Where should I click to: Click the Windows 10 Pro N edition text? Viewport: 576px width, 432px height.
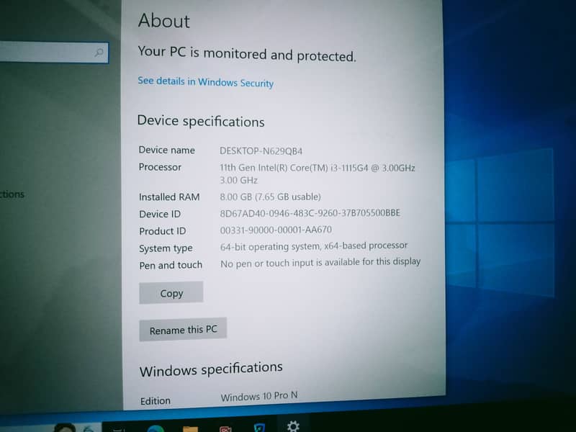click(259, 397)
